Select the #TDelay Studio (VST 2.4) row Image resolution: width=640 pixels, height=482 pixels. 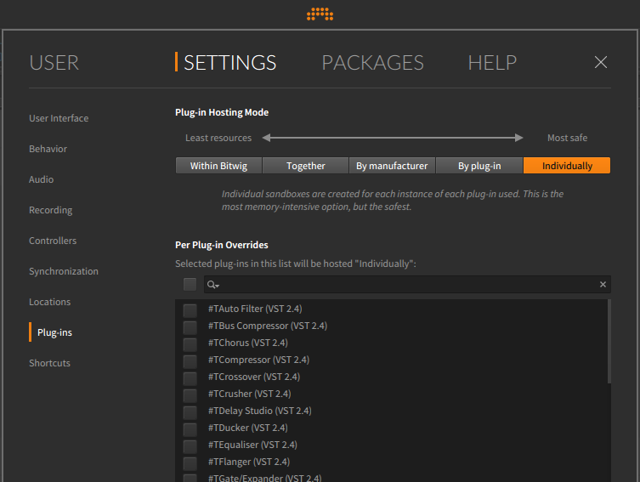point(391,411)
